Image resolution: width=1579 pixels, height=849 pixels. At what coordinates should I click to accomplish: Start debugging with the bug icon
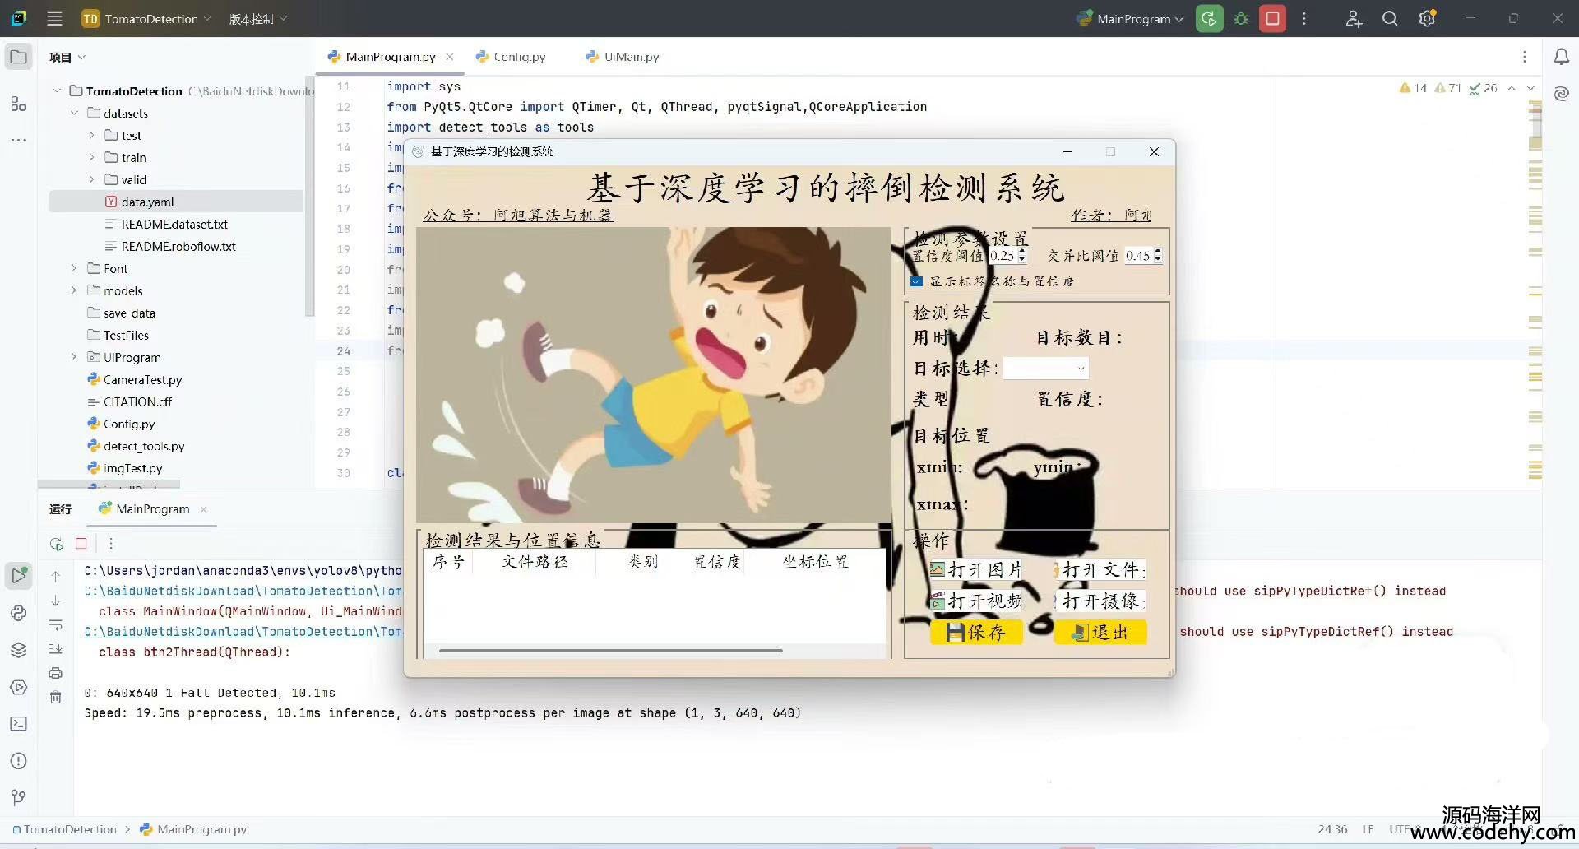pos(1241,19)
